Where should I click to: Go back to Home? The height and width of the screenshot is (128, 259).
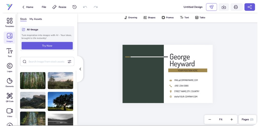coord(28,7)
